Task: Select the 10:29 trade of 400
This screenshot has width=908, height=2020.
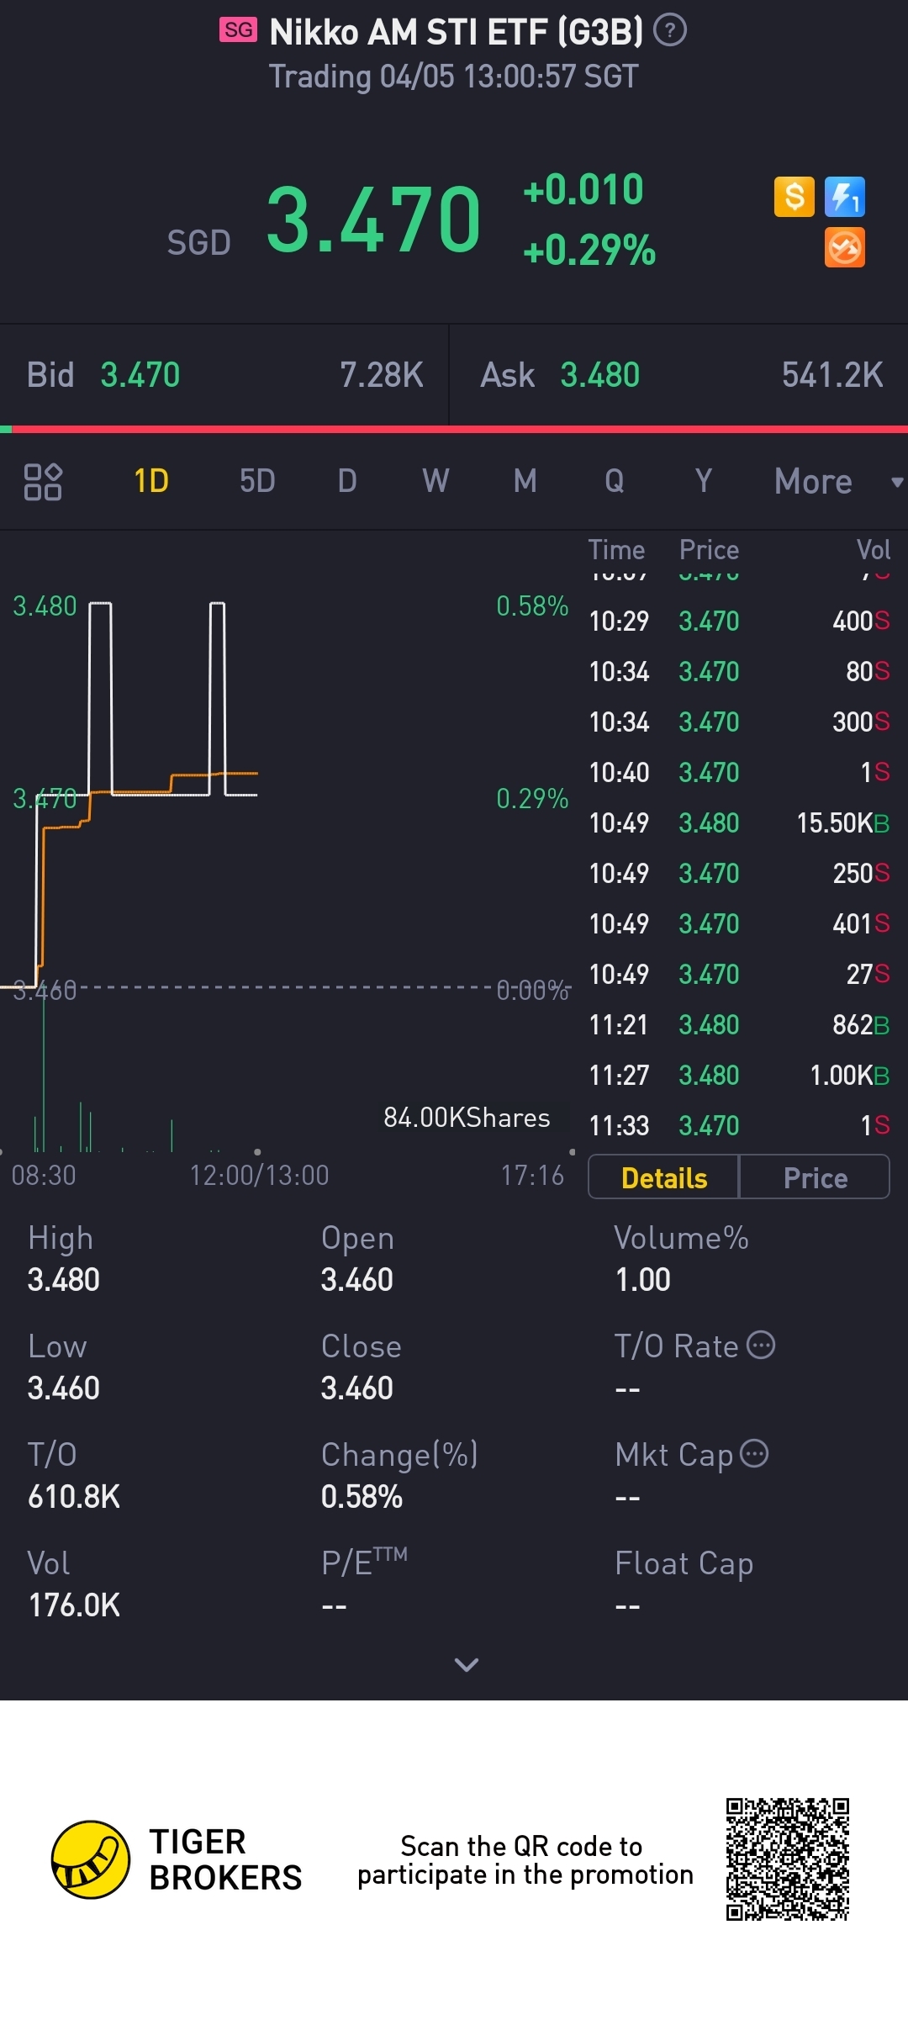Action: (739, 621)
